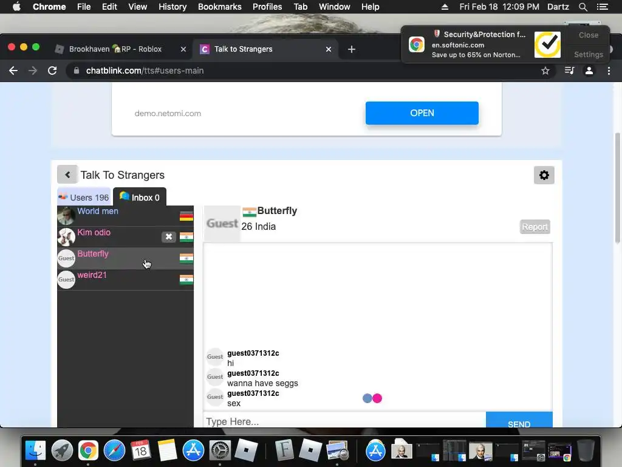
Task: Open Calendar from the Dock
Action: (141, 451)
